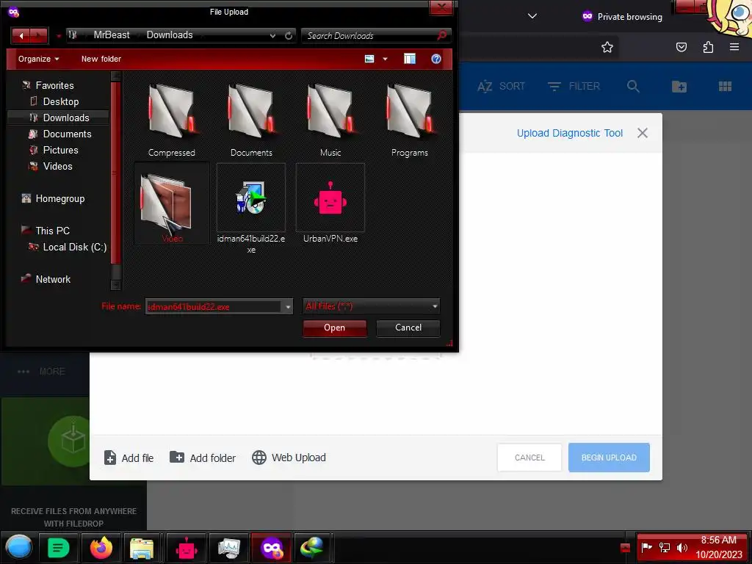Open the Music folder
This screenshot has width=752, height=564.
point(330,120)
